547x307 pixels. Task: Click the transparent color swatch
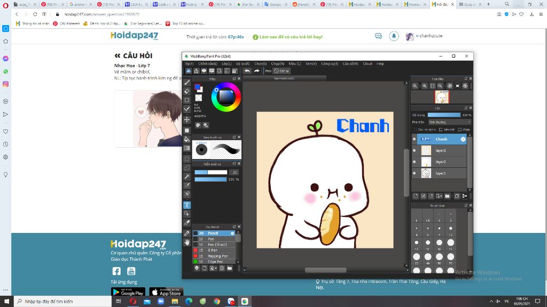(199, 98)
